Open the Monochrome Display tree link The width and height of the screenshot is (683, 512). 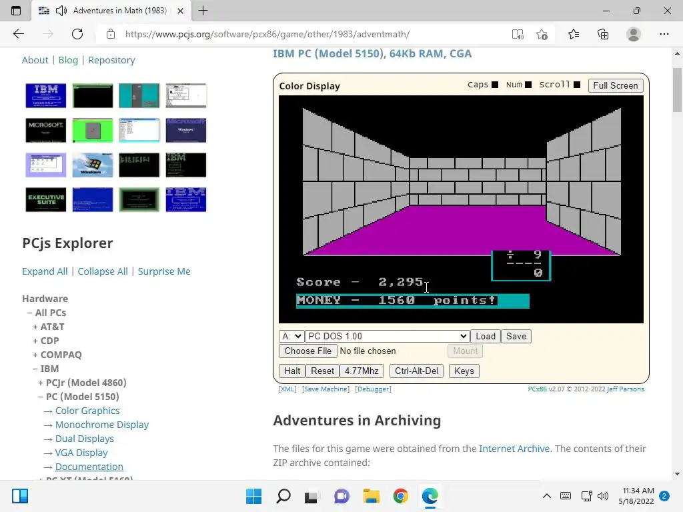tap(102, 425)
